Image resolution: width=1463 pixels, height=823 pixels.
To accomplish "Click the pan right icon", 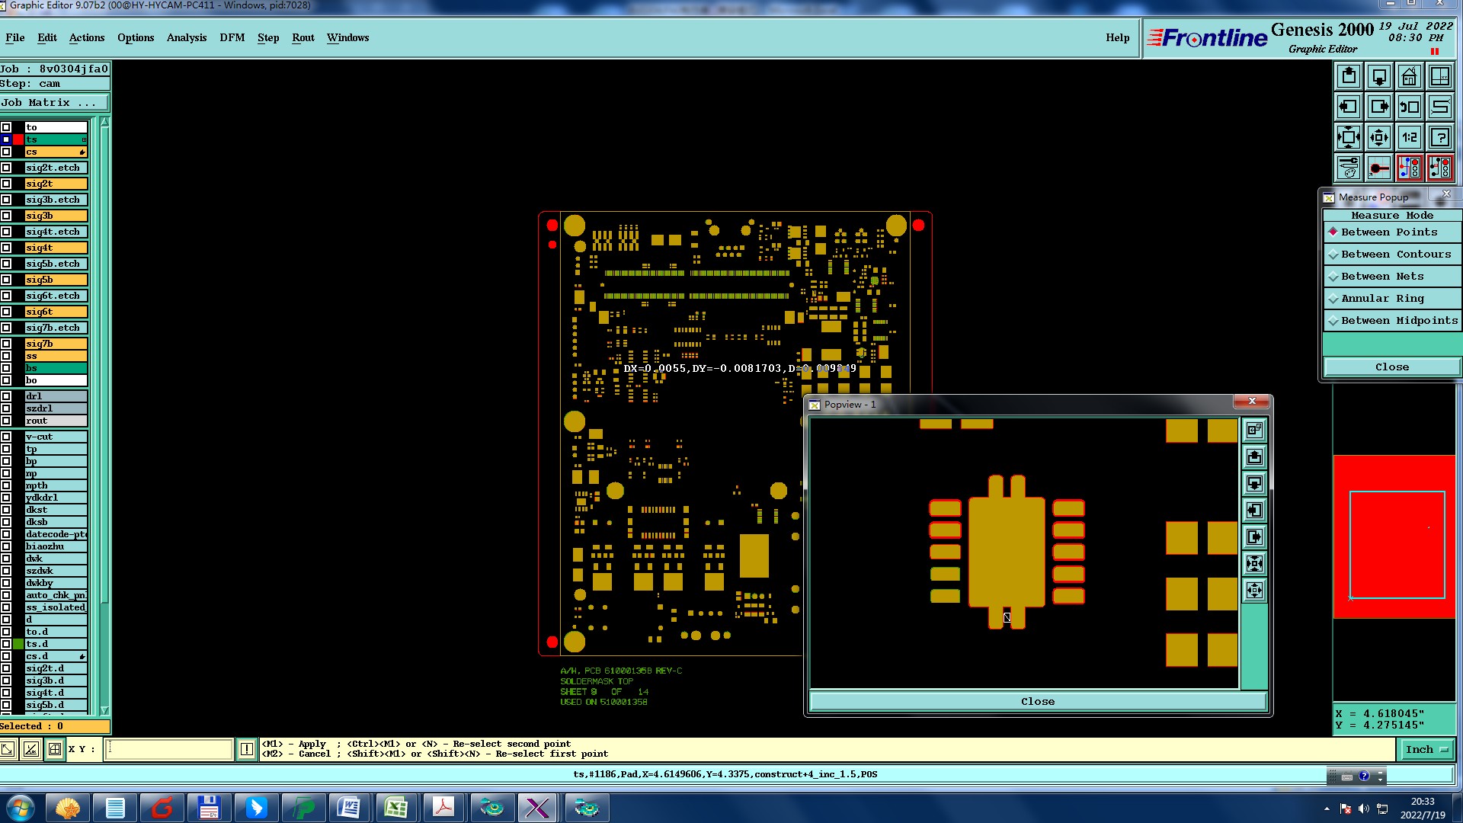I will tap(1379, 107).
